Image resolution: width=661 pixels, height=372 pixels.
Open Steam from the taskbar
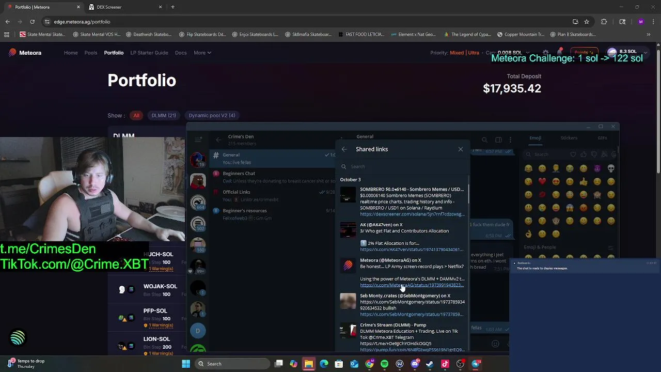tap(430, 364)
